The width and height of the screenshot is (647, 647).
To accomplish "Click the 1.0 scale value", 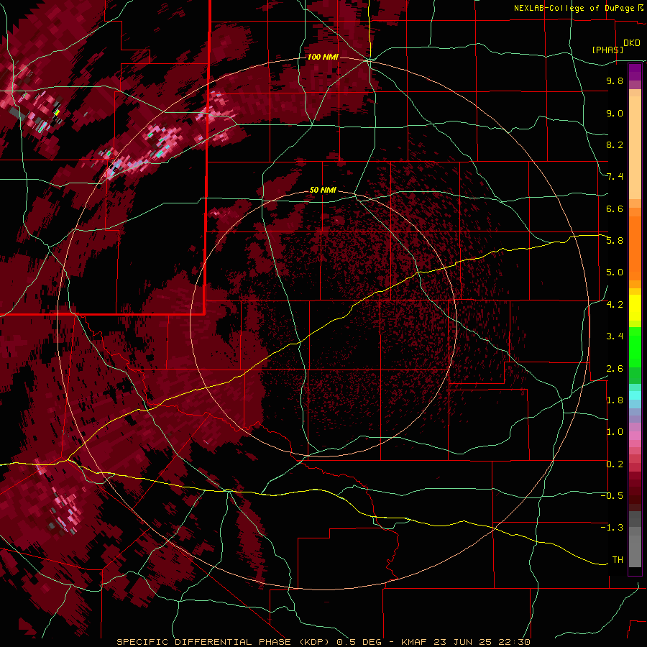I will 615,432.
